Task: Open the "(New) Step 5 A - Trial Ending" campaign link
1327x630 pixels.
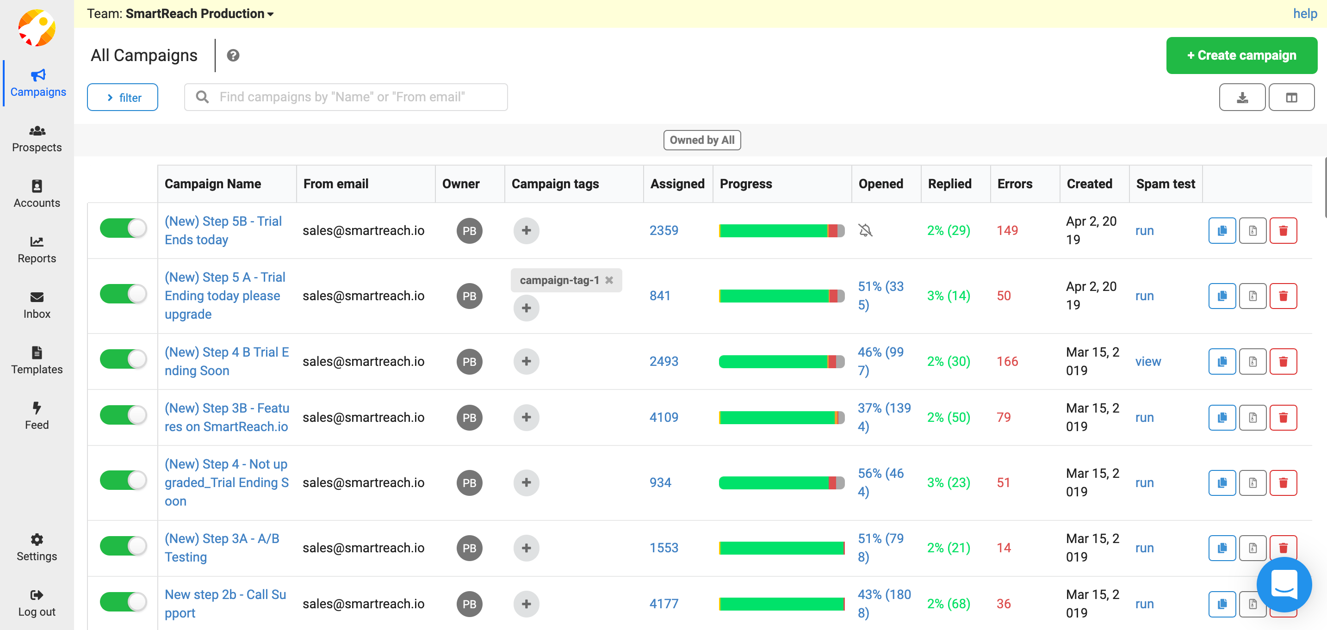Action: [224, 296]
